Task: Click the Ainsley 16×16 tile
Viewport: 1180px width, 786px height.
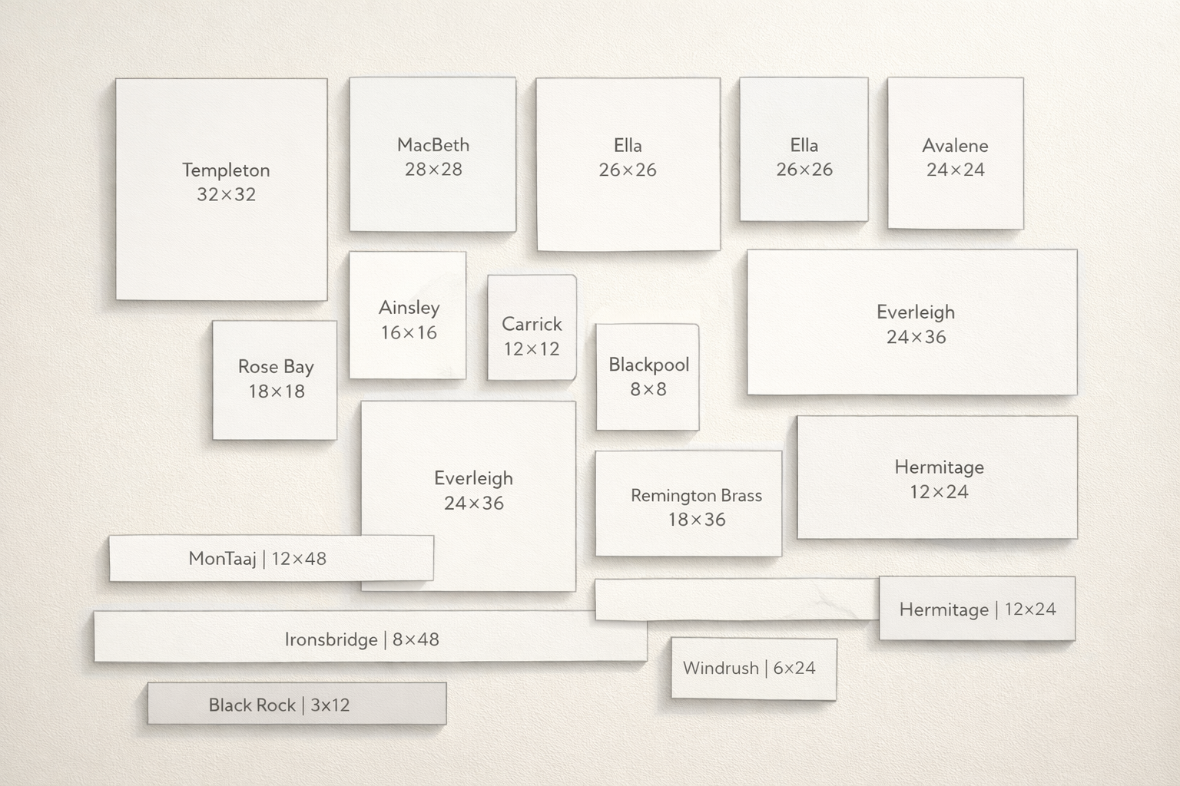Action: coord(407,315)
